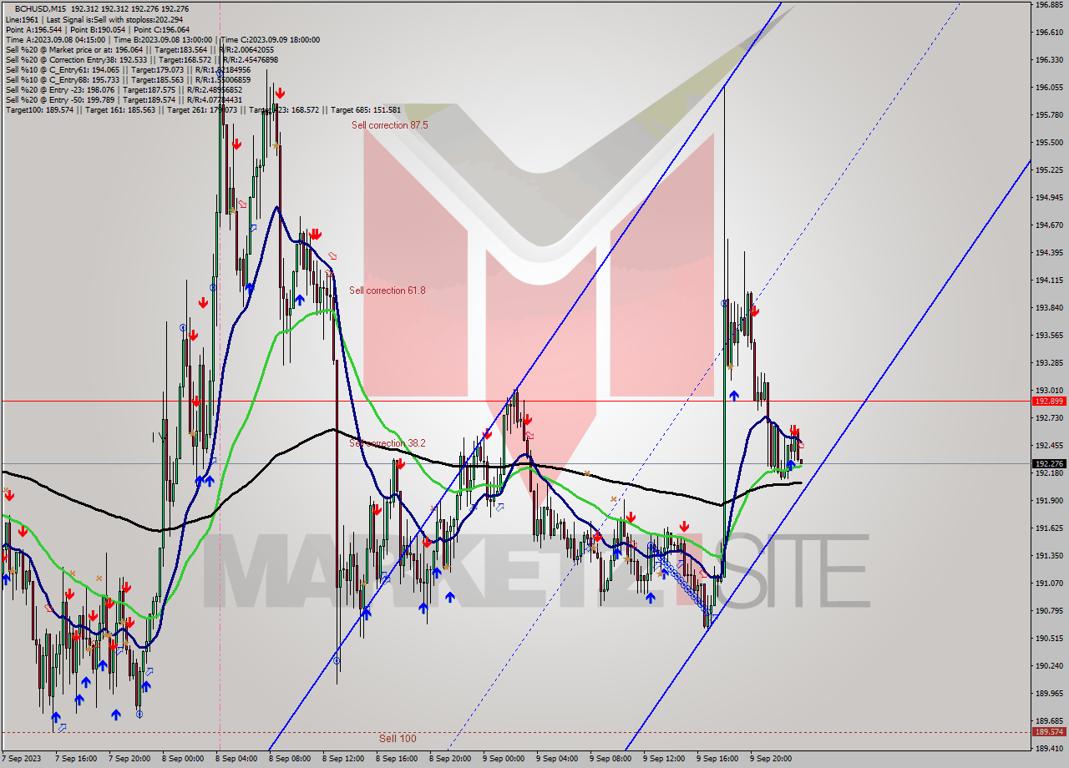1069x768 pixels.
Task: Click the 193.565 price axis label
Action: (x=1048, y=336)
